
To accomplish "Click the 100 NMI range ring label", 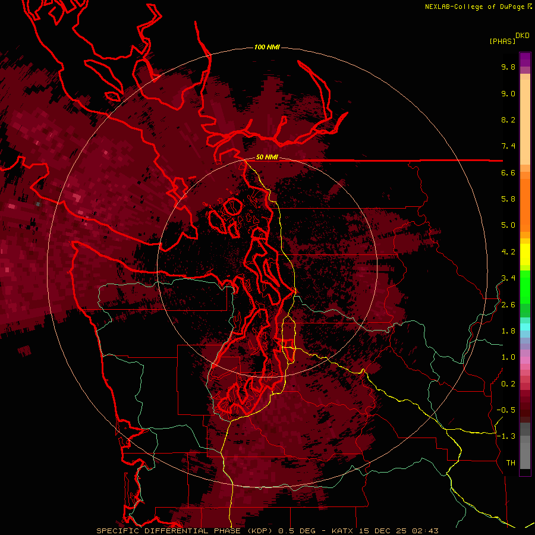I will (x=267, y=47).
